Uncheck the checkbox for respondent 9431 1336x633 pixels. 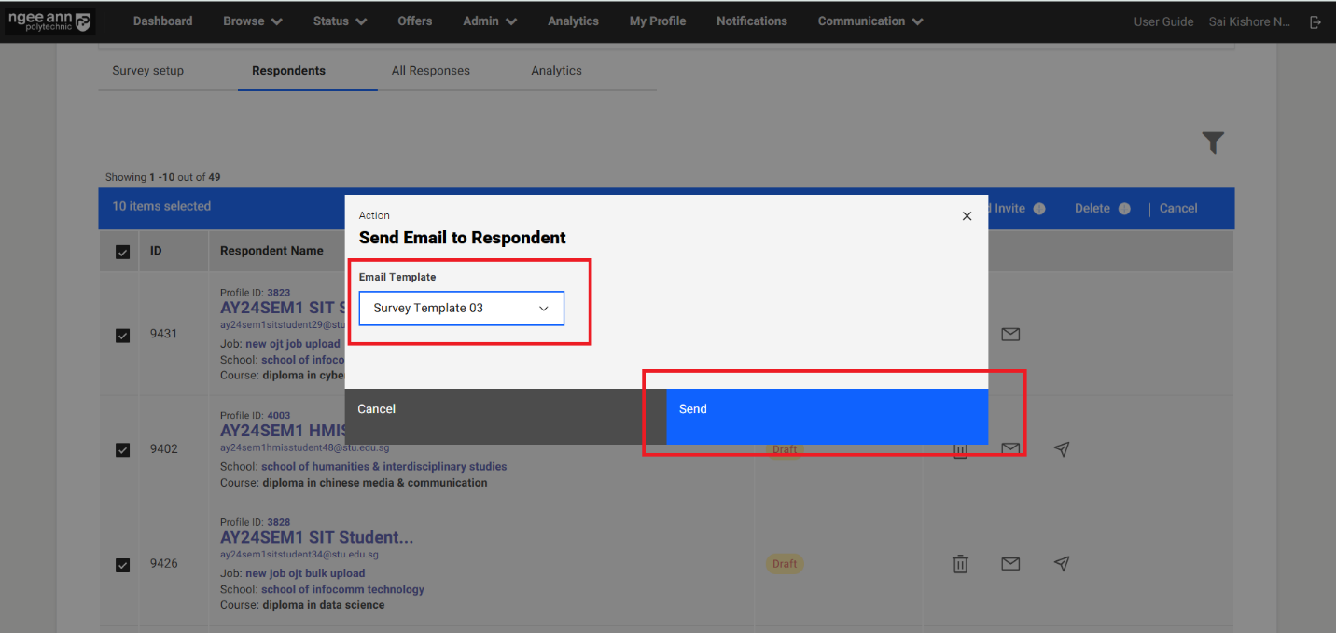[x=122, y=335]
